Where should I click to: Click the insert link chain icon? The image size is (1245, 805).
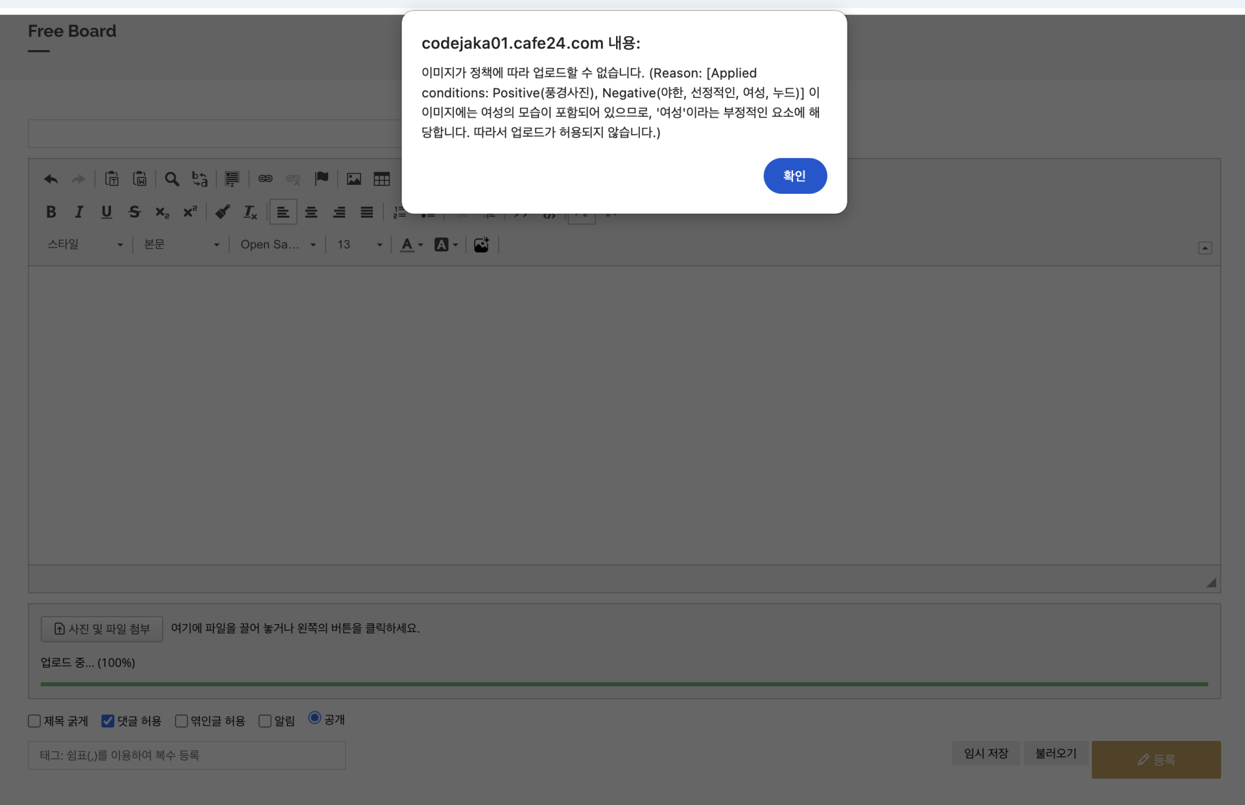(265, 179)
